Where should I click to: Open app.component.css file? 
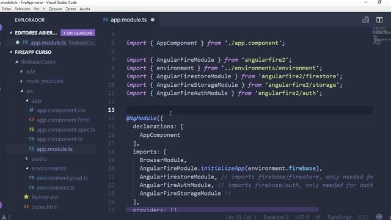(x=61, y=110)
